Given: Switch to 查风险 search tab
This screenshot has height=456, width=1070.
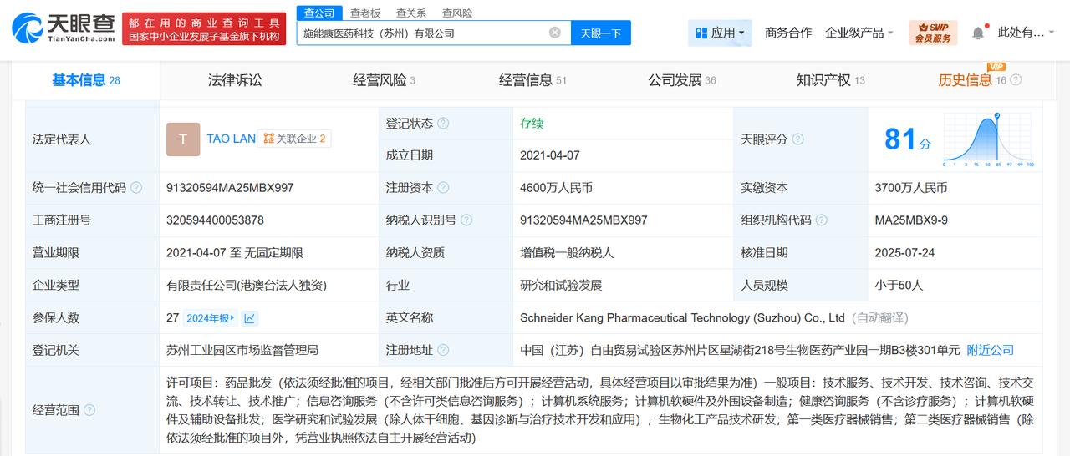Looking at the screenshot, I should tap(457, 13).
